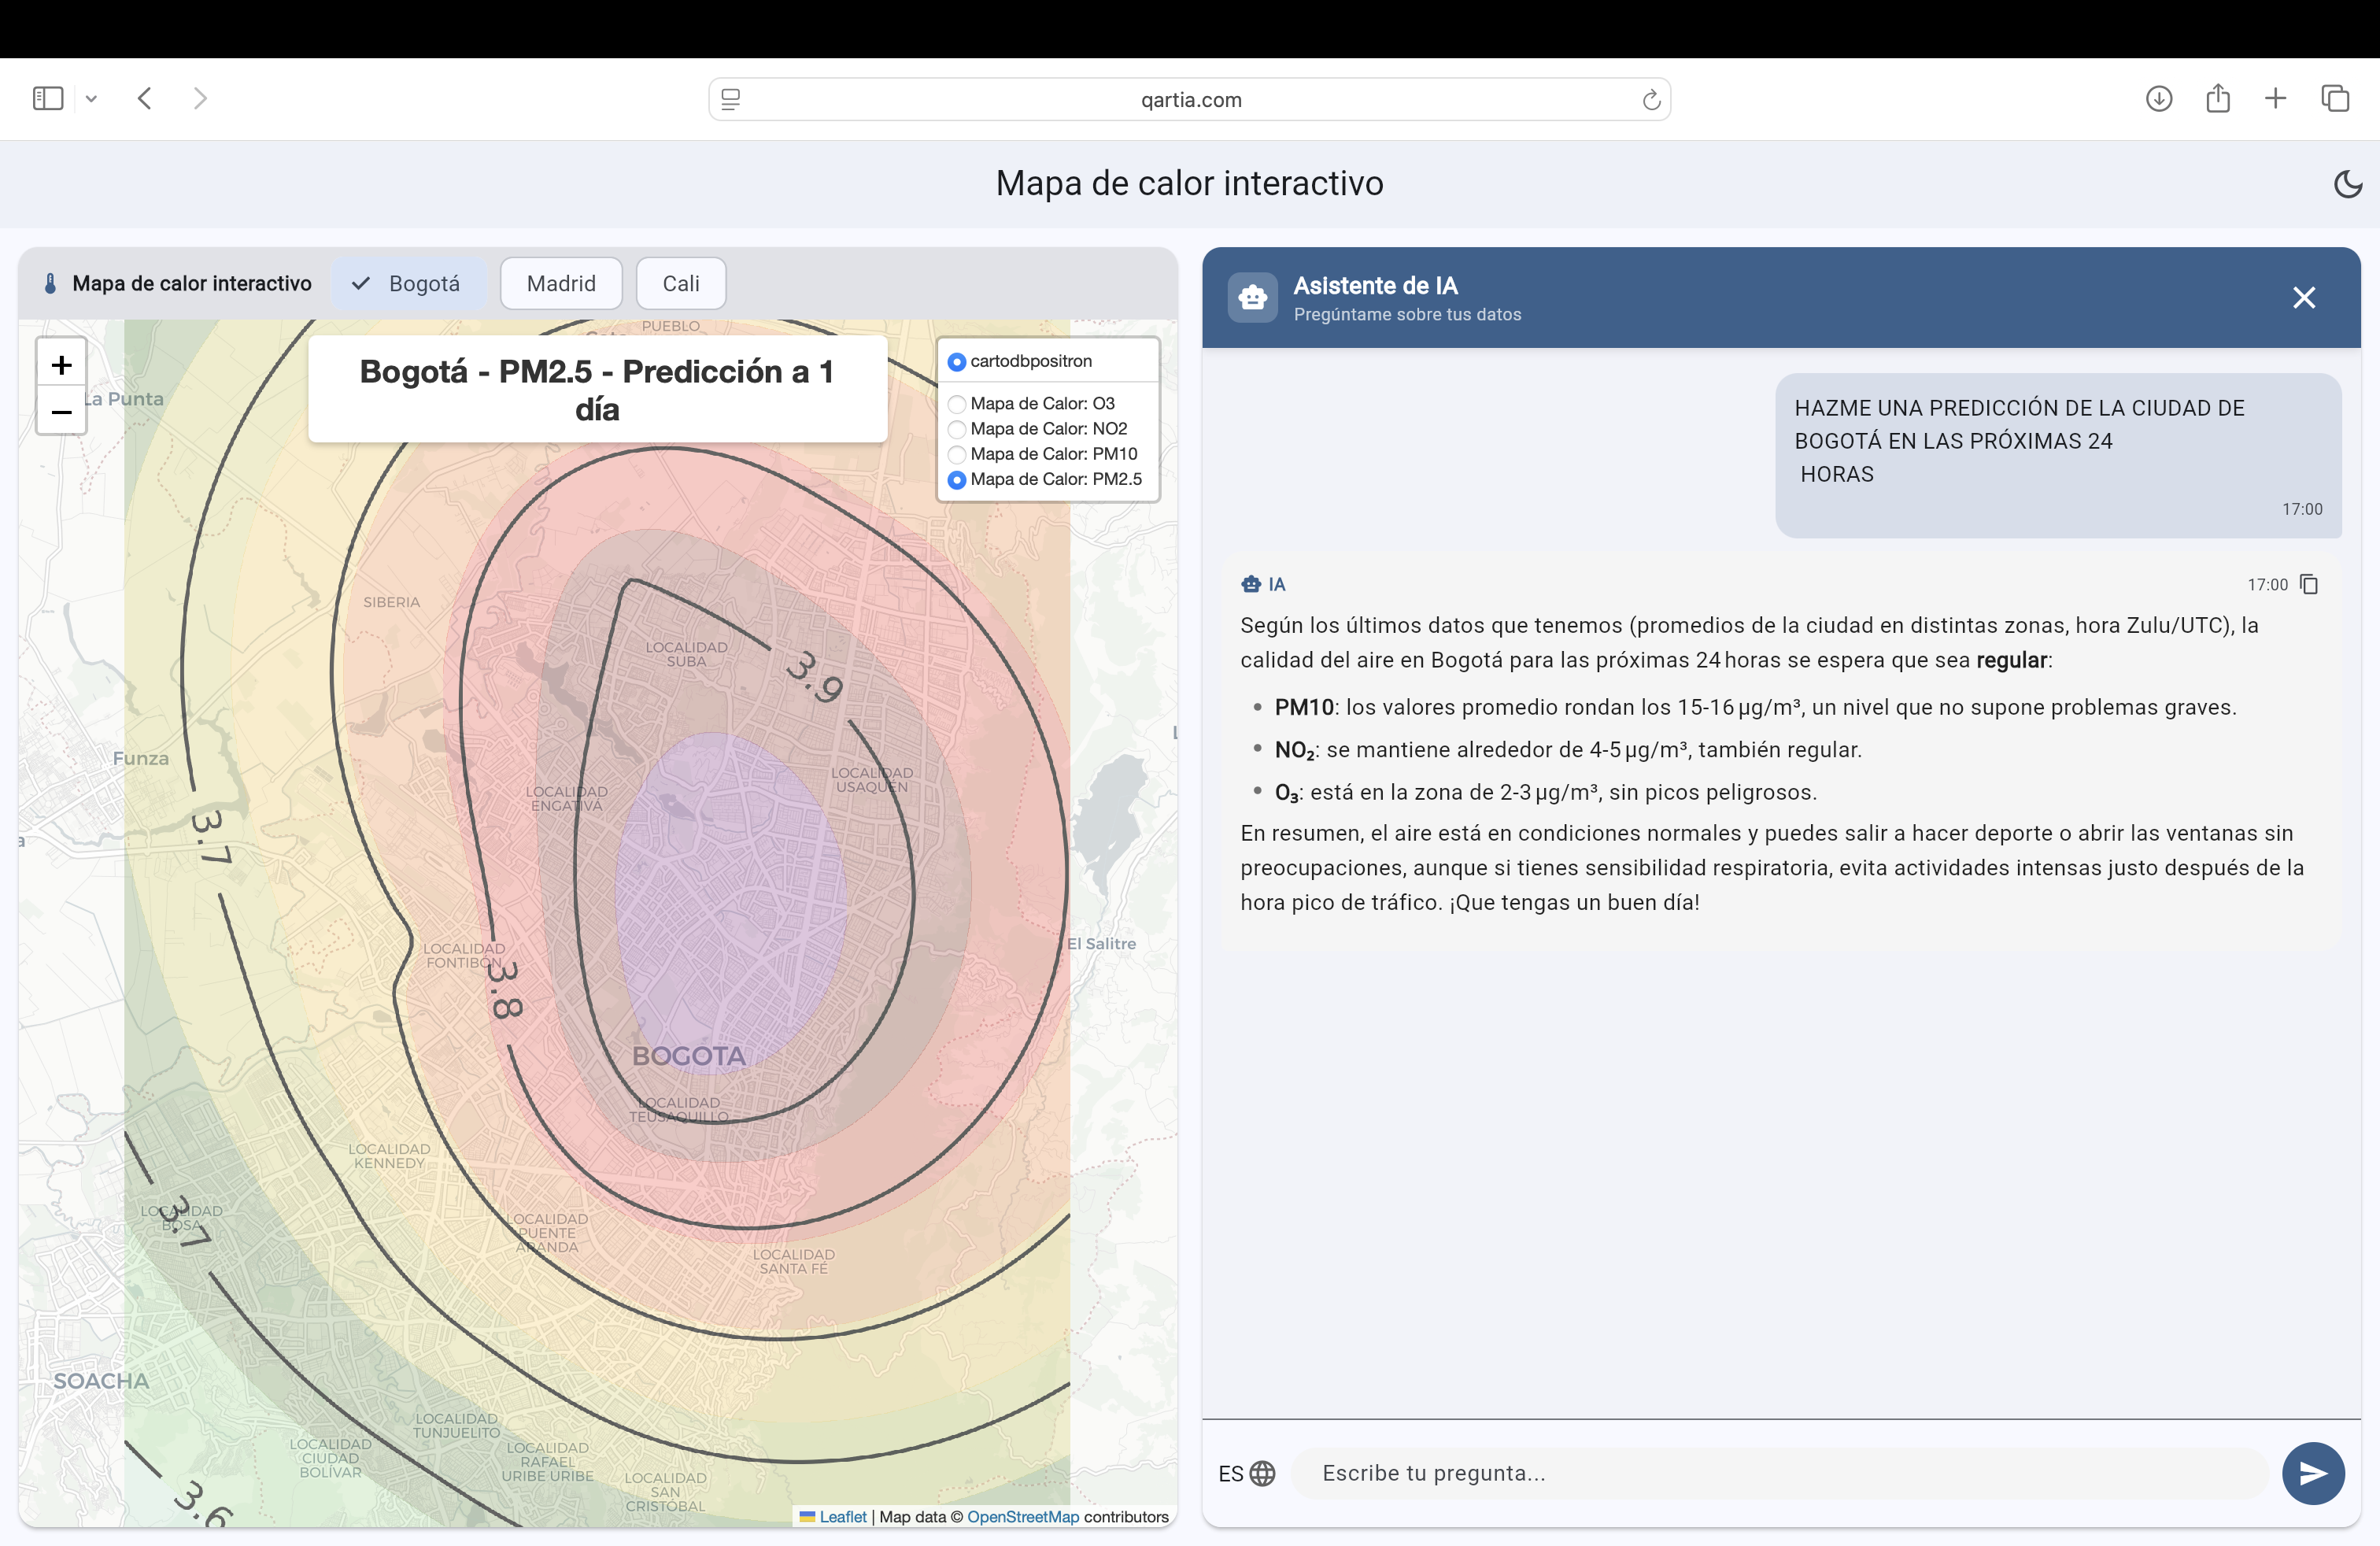Viewport: 2380px width, 1546px height.
Task: Switch to the Cali city tab
Action: tap(681, 283)
